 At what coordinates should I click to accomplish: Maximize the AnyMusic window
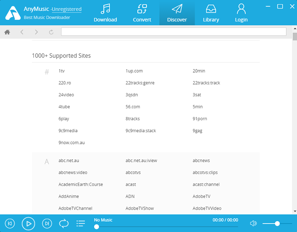point(280,6)
